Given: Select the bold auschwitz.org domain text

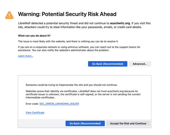Looking at the screenshot, I should [120, 23].
